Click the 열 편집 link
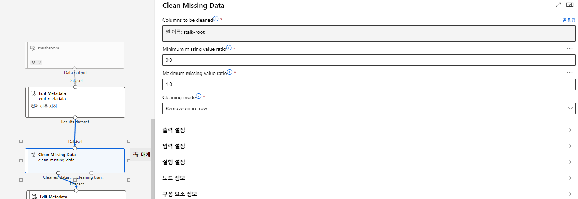Image resolution: width=578 pixels, height=199 pixels. pyautogui.click(x=568, y=20)
